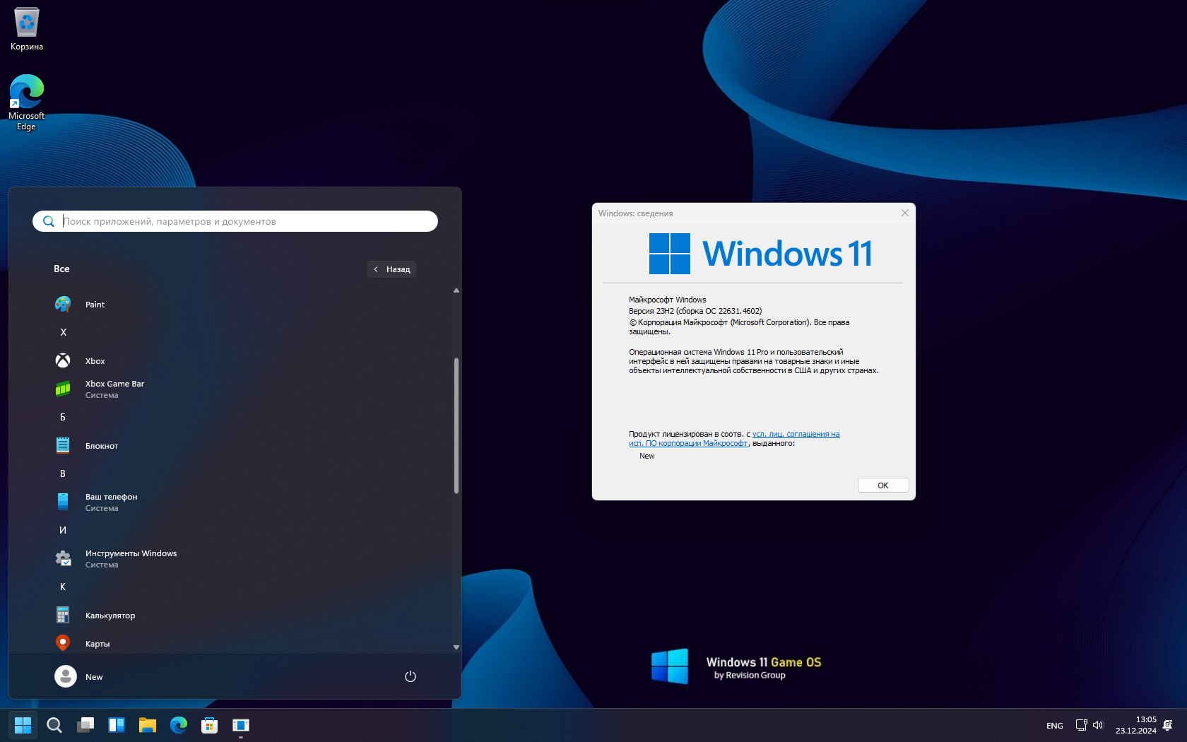The width and height of the screenshot is (1187, 742).
Task: Open Калькулятор from the list
Action: [110, 616]
